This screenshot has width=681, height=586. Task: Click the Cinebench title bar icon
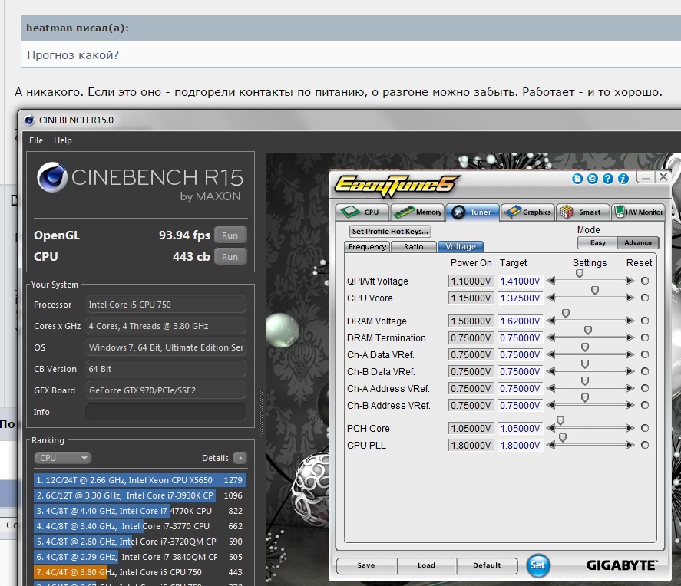[29, 120]
